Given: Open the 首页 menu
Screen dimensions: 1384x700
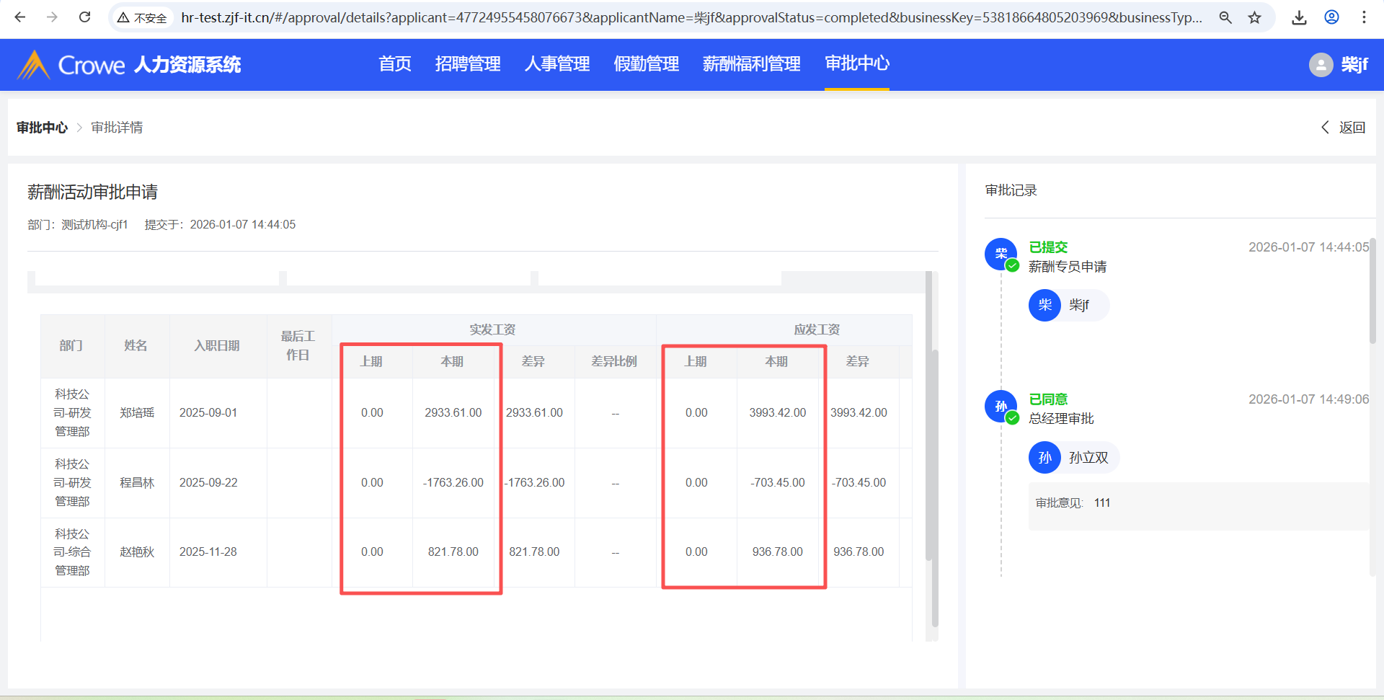Looking at the screenshot, I should point(395,64).
